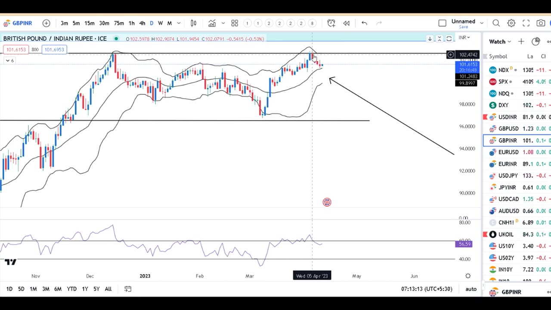Select SPX in the watchlist
551x310 pixels.
517,82
